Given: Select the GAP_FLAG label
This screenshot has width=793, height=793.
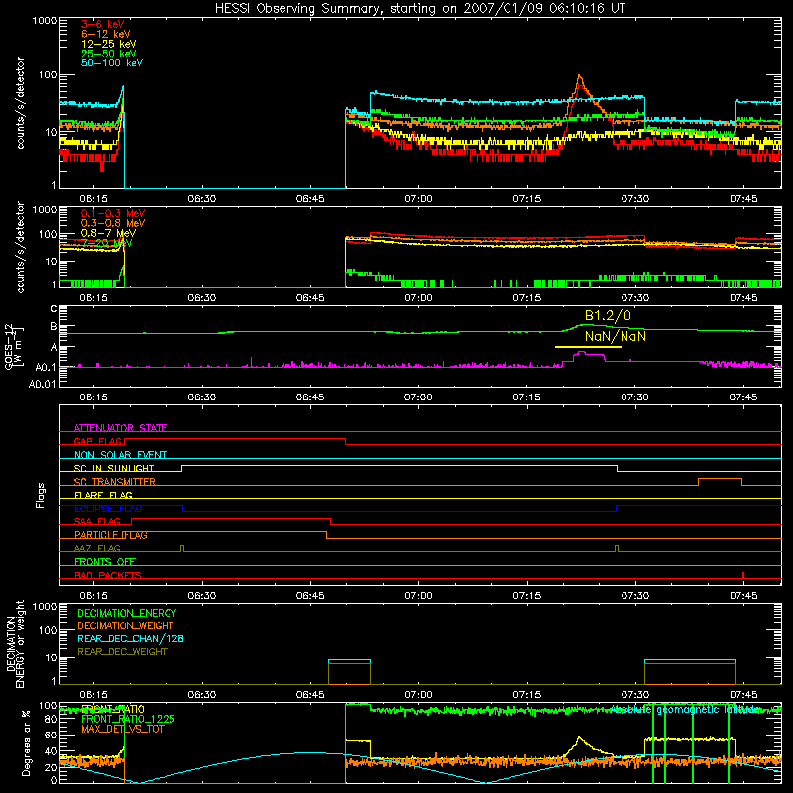Looking at the screenshot, I should [x=98, y=441].
